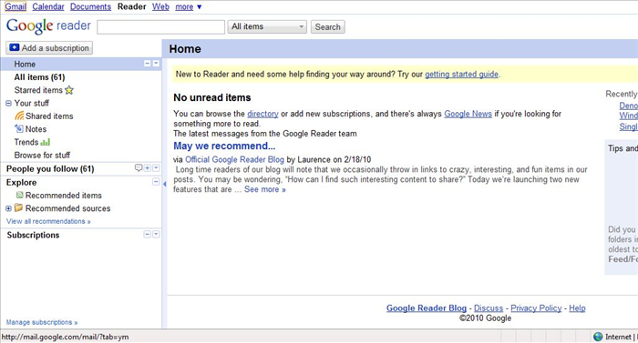
Task: Click View all recommendations »
Action: click(x=48, y=221)
